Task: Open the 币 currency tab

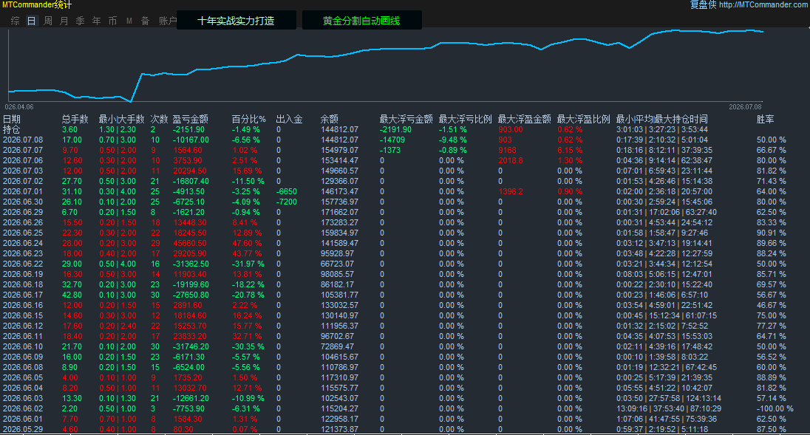Action: (112, 21)
